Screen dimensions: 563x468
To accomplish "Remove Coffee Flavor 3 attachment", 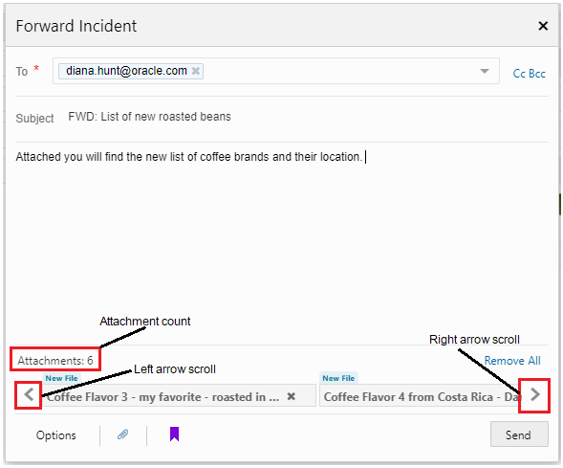I will point(292,396).
